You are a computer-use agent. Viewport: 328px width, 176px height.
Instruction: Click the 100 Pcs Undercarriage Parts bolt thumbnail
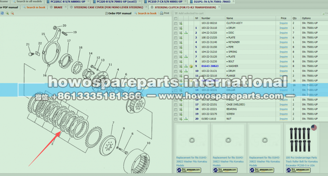coord(301,140)
